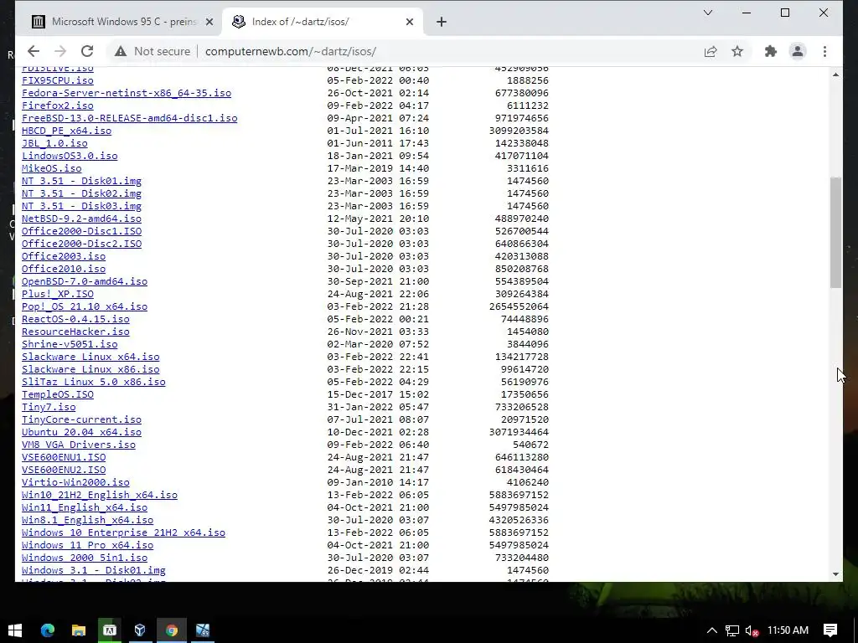
Task: Open Office2000-Disc1.ISO link
Action: [x=81, y=231]
